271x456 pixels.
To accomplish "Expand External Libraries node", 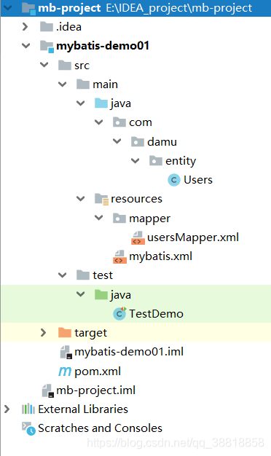I will (7, 409).
